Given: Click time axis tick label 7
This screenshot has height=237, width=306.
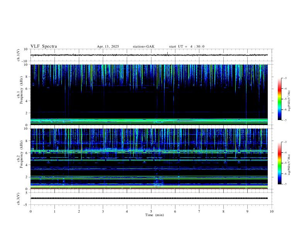Looking at the screenshot, I should (x=199, y=211).
